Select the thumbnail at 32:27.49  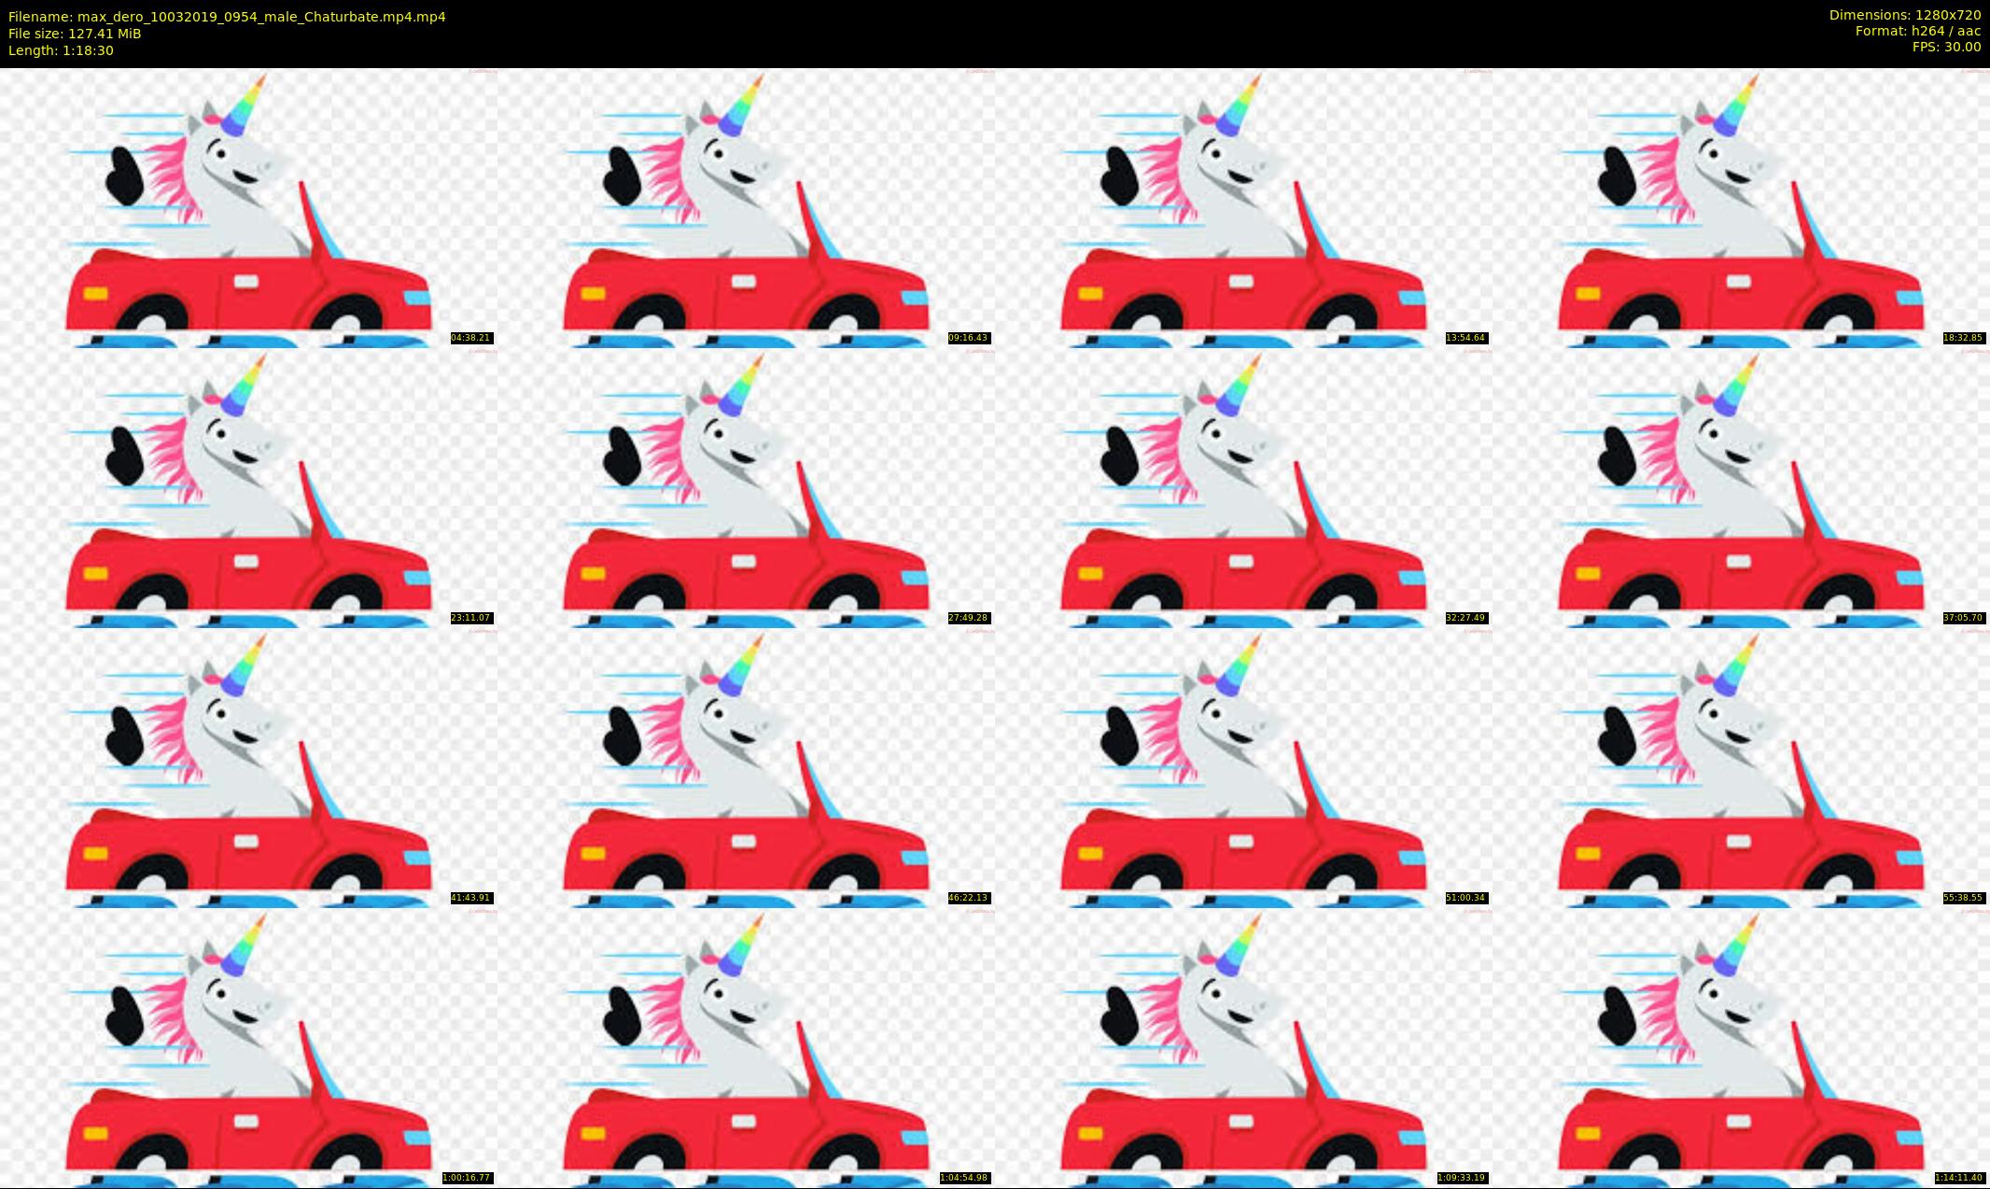(x=1243, y=487)
